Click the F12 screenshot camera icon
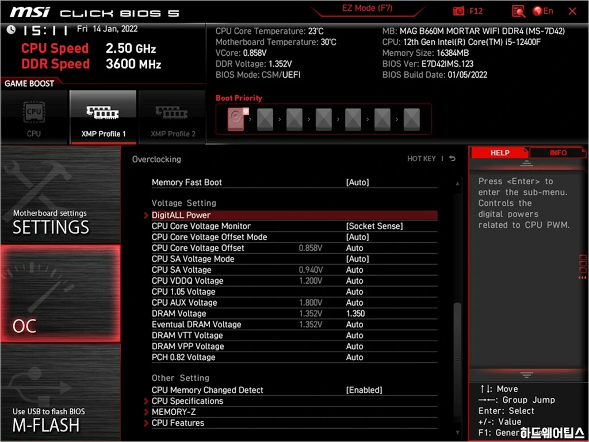This screenshot has width=589, height=442. click(x=458, y=12)
